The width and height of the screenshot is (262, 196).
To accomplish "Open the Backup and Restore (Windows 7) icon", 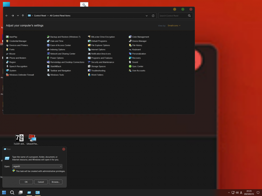I will (48, 37).
